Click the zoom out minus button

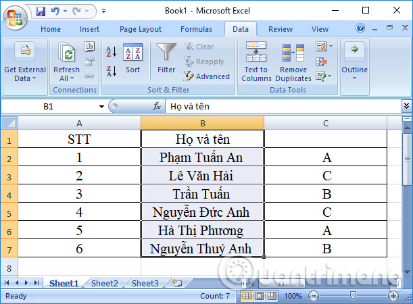(314, 296)
